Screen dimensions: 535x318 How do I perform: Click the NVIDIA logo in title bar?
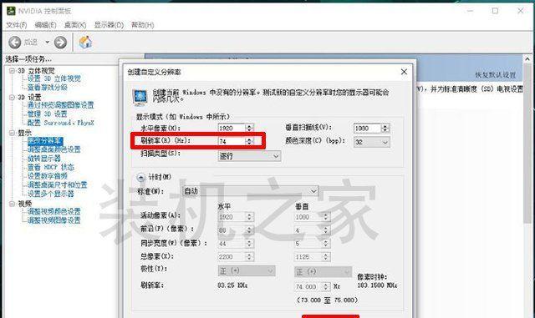tap(11, 11)
